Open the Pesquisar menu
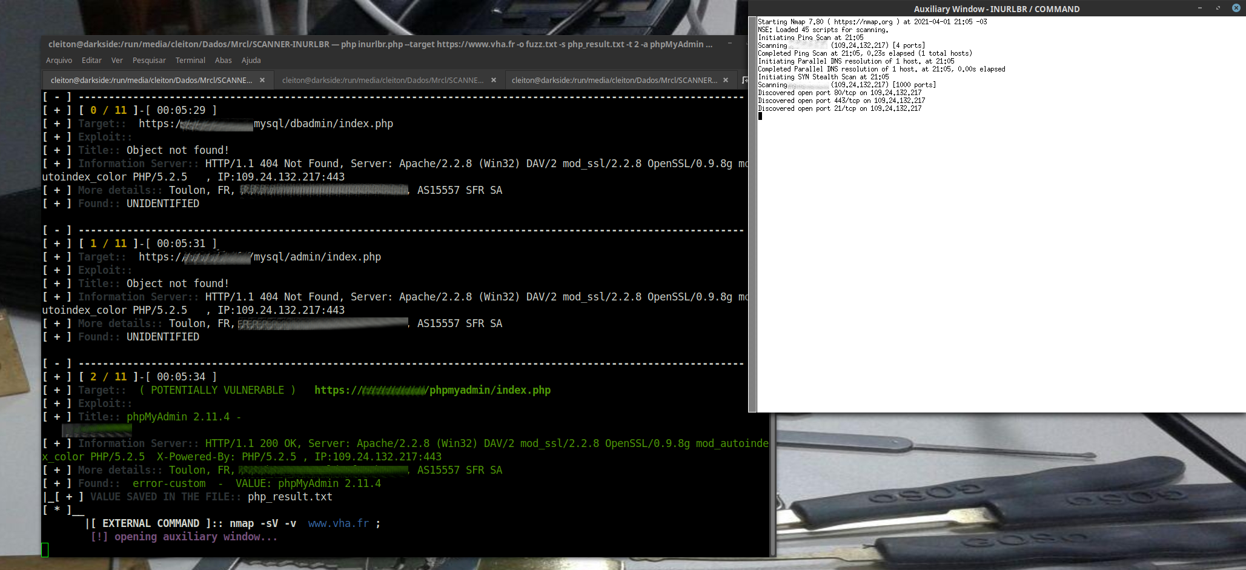The height and width of the screenshot is (570, 1246). pyautogui.click(x=149, y=60)
